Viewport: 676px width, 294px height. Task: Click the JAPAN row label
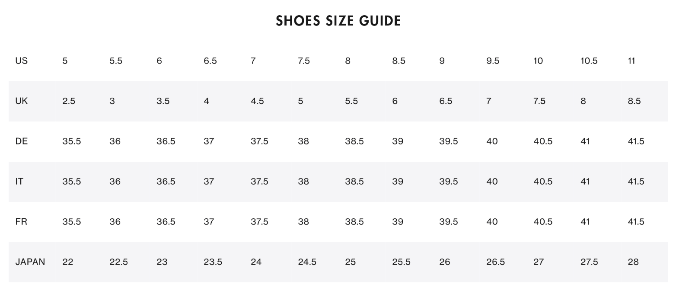(30, 262)
